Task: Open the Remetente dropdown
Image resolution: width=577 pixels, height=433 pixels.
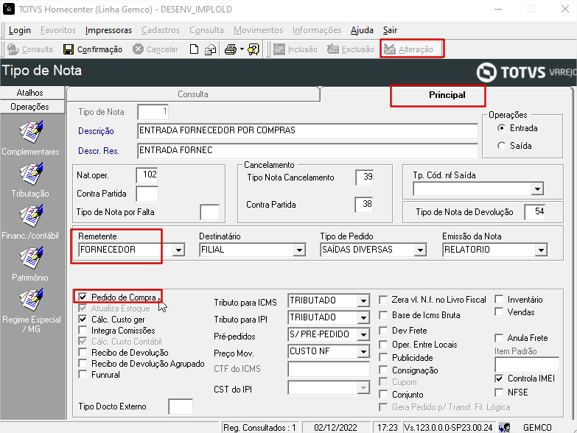Action: [x=178, y=250]
